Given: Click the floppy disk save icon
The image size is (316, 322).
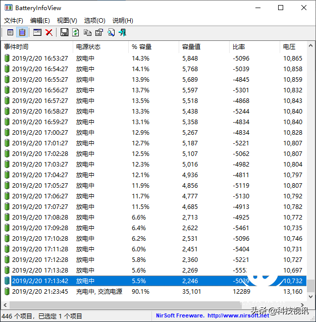Looking at the screenshot, I should coord(64,32).
